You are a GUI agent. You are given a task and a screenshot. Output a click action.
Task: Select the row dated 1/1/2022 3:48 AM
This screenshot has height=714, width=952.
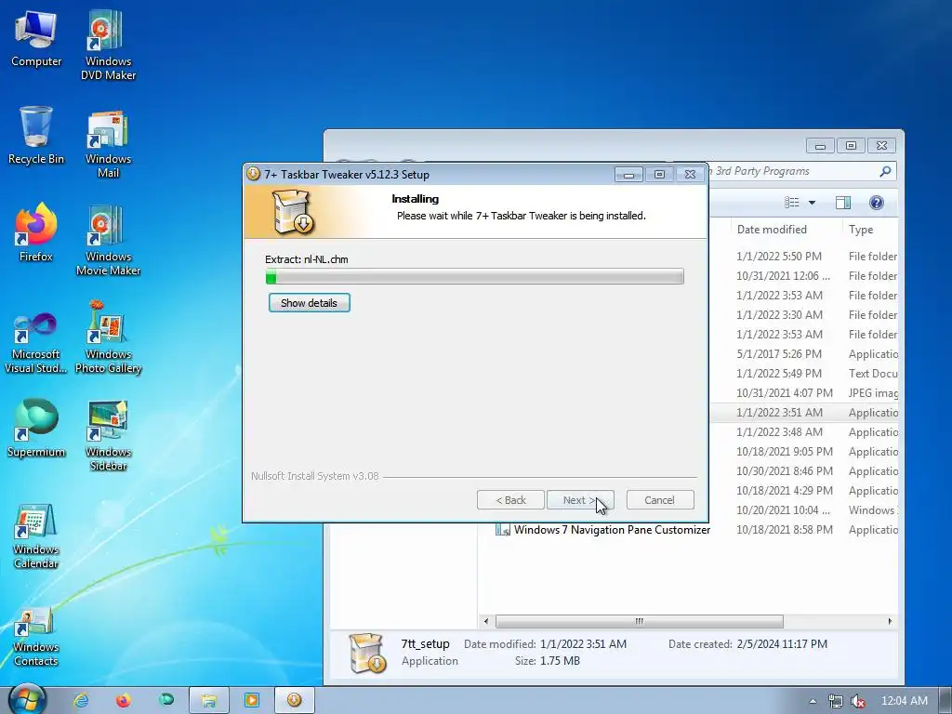click(803, 432)
